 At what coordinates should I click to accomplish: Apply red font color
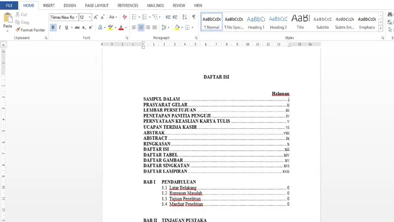(x=121, y=28)
